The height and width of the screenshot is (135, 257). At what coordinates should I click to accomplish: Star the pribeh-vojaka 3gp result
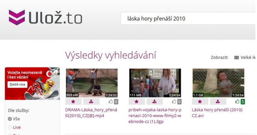tap(136, 102)
